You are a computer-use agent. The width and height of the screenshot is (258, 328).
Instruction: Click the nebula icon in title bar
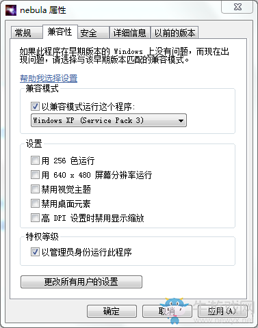[x=11, y=10]
